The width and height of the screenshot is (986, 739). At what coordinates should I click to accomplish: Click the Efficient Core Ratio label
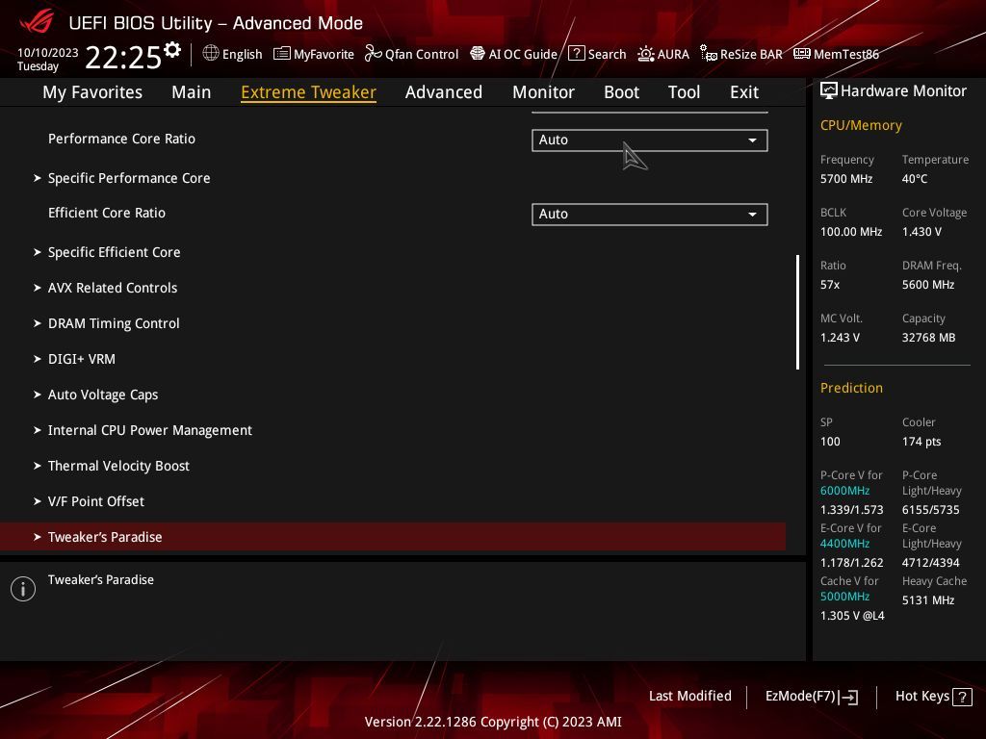pyautogui.click(x=107, y=213)
